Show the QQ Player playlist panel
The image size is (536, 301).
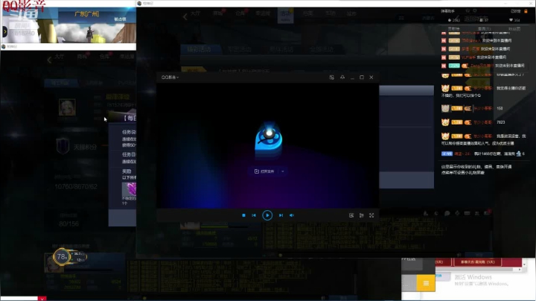click(361, 215)
